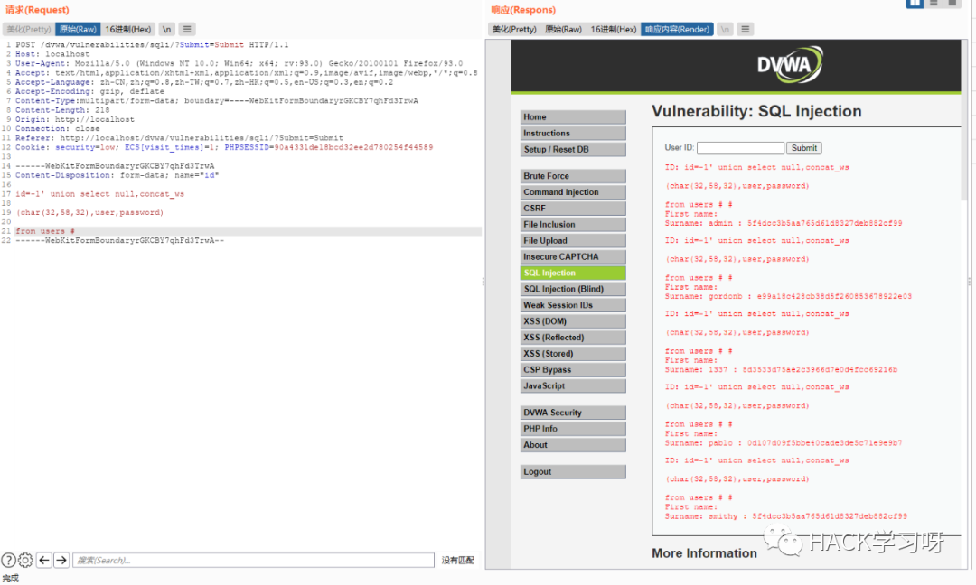Viewport: 976px width, 585px height.
Task: Open CSRF vulnerability page
Action: (573, 209)
